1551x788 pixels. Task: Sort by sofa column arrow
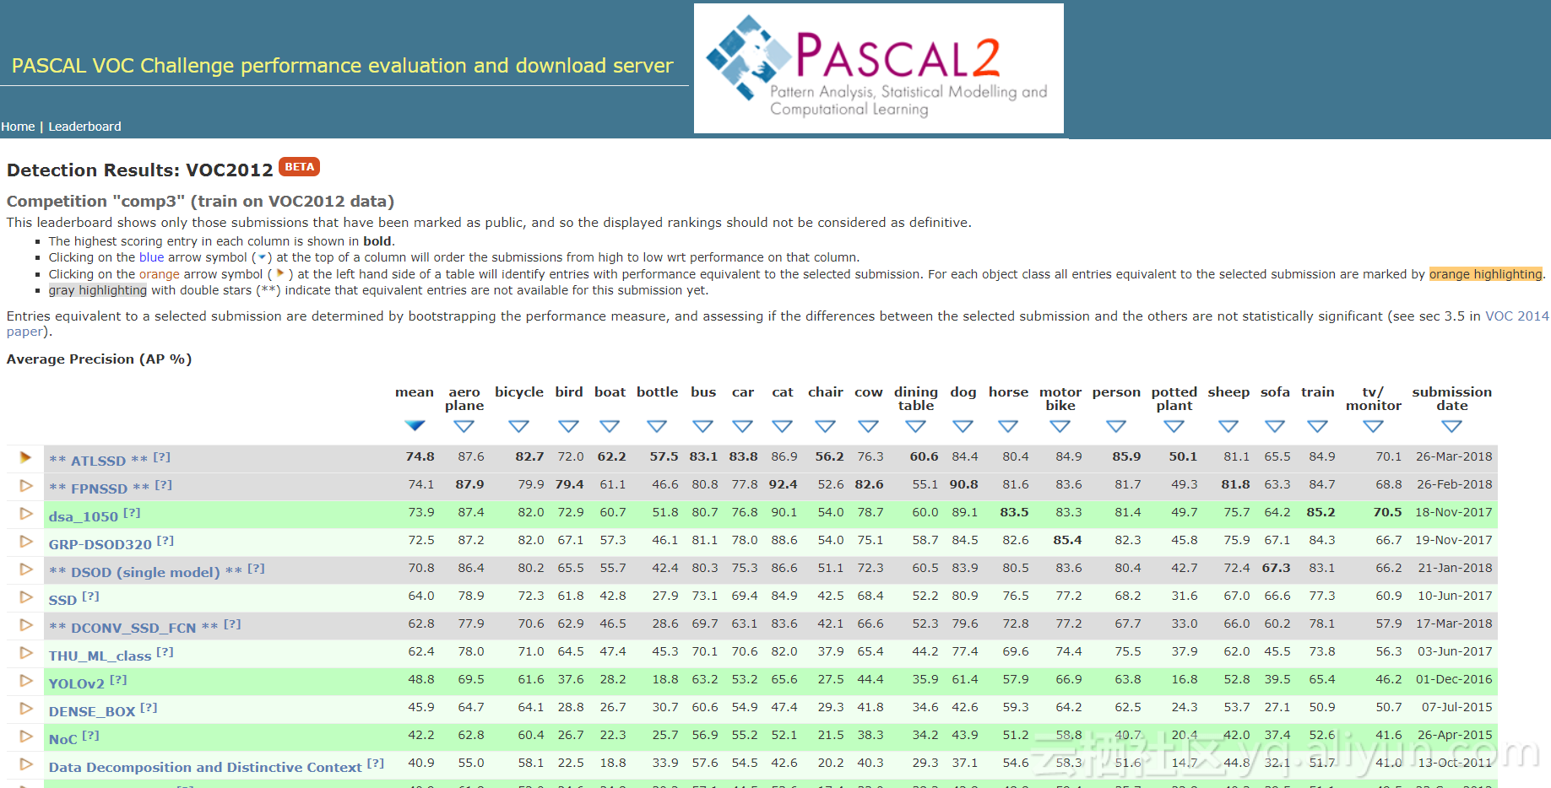1275,426
